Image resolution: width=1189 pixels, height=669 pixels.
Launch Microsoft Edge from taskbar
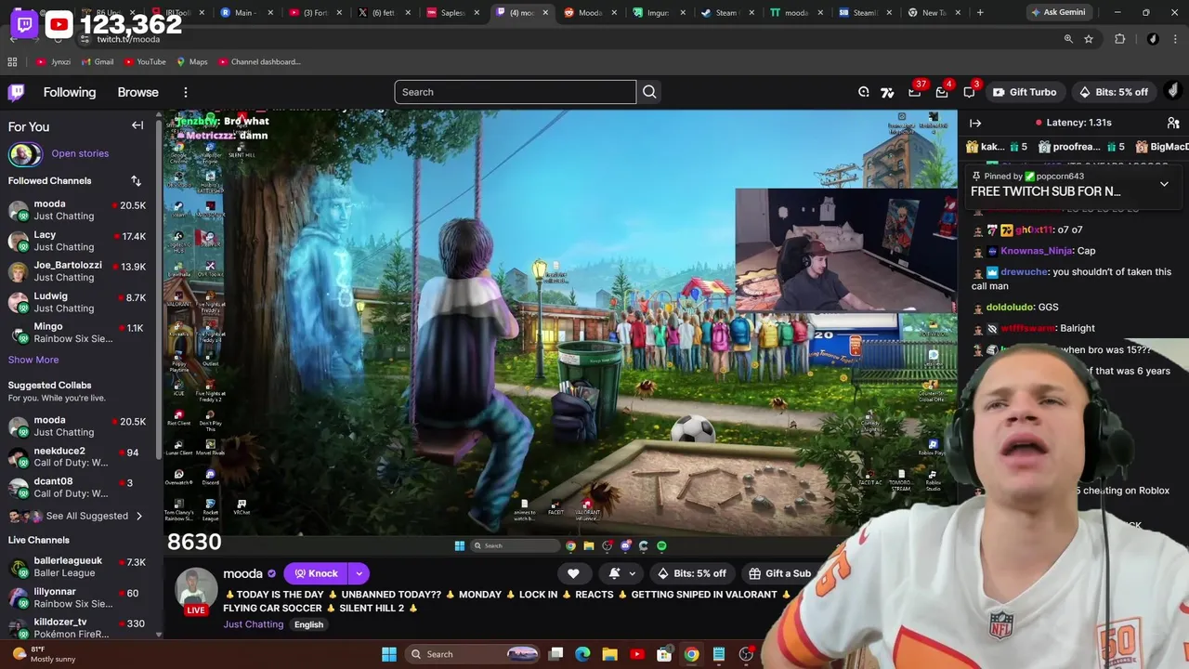click(x=582, y=654)
